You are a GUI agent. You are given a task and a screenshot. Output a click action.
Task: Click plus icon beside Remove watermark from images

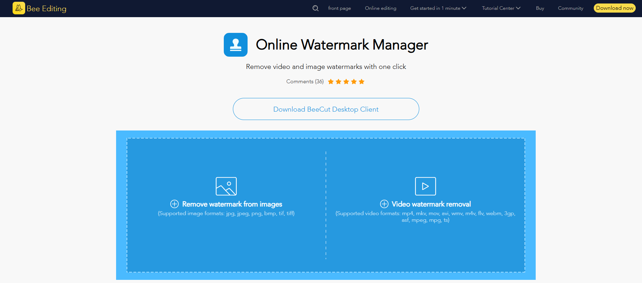[174, 204]
